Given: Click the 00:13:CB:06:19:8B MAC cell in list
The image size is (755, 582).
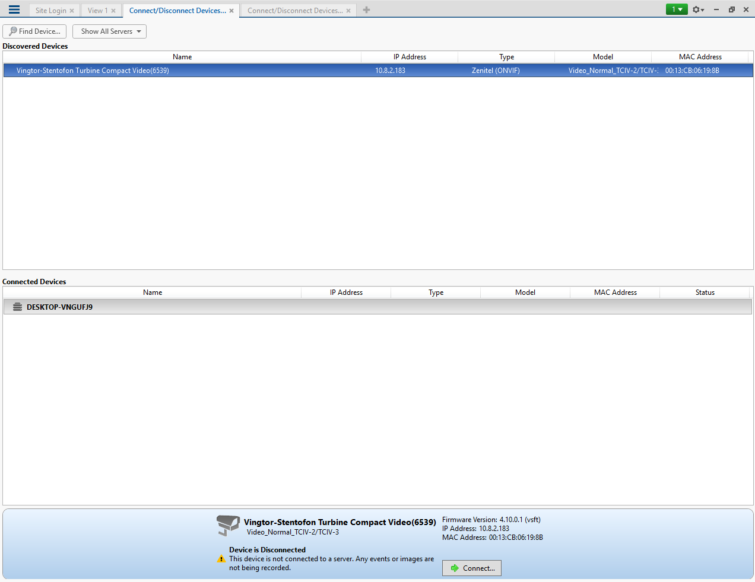Looking at the screenshot, I should click(x=692, y=71).
